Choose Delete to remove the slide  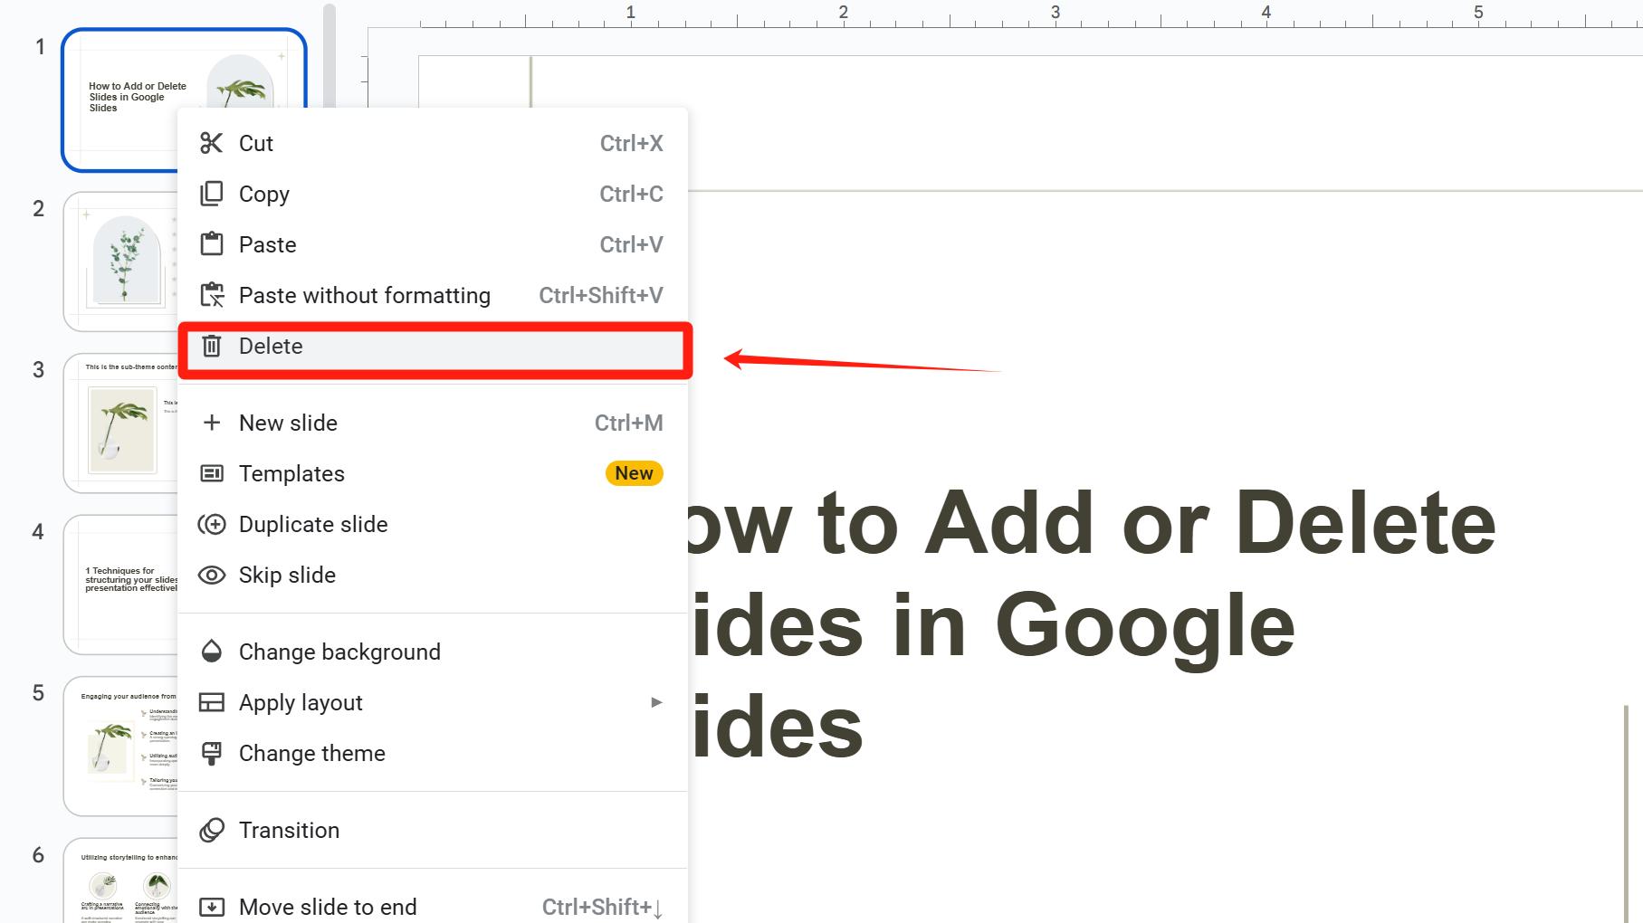click(x=433, y=346)
